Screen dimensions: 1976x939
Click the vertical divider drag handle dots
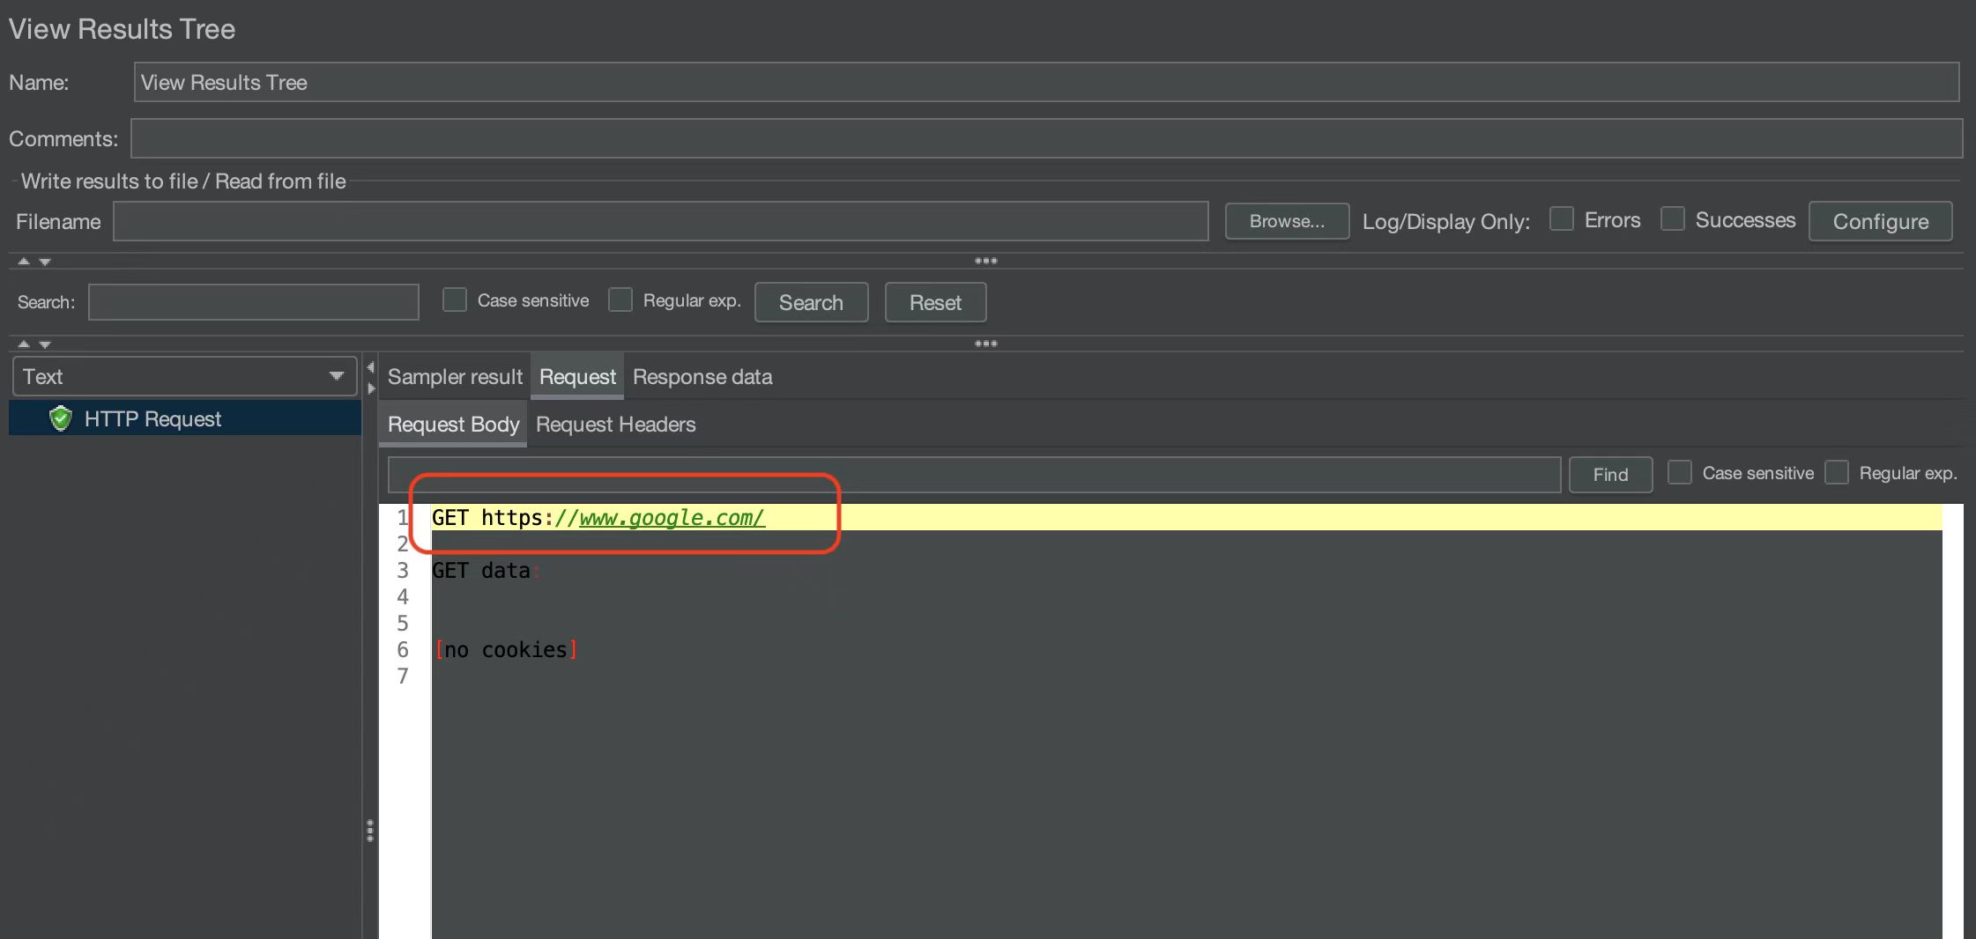pyautogui.click(x=370, y=831)
